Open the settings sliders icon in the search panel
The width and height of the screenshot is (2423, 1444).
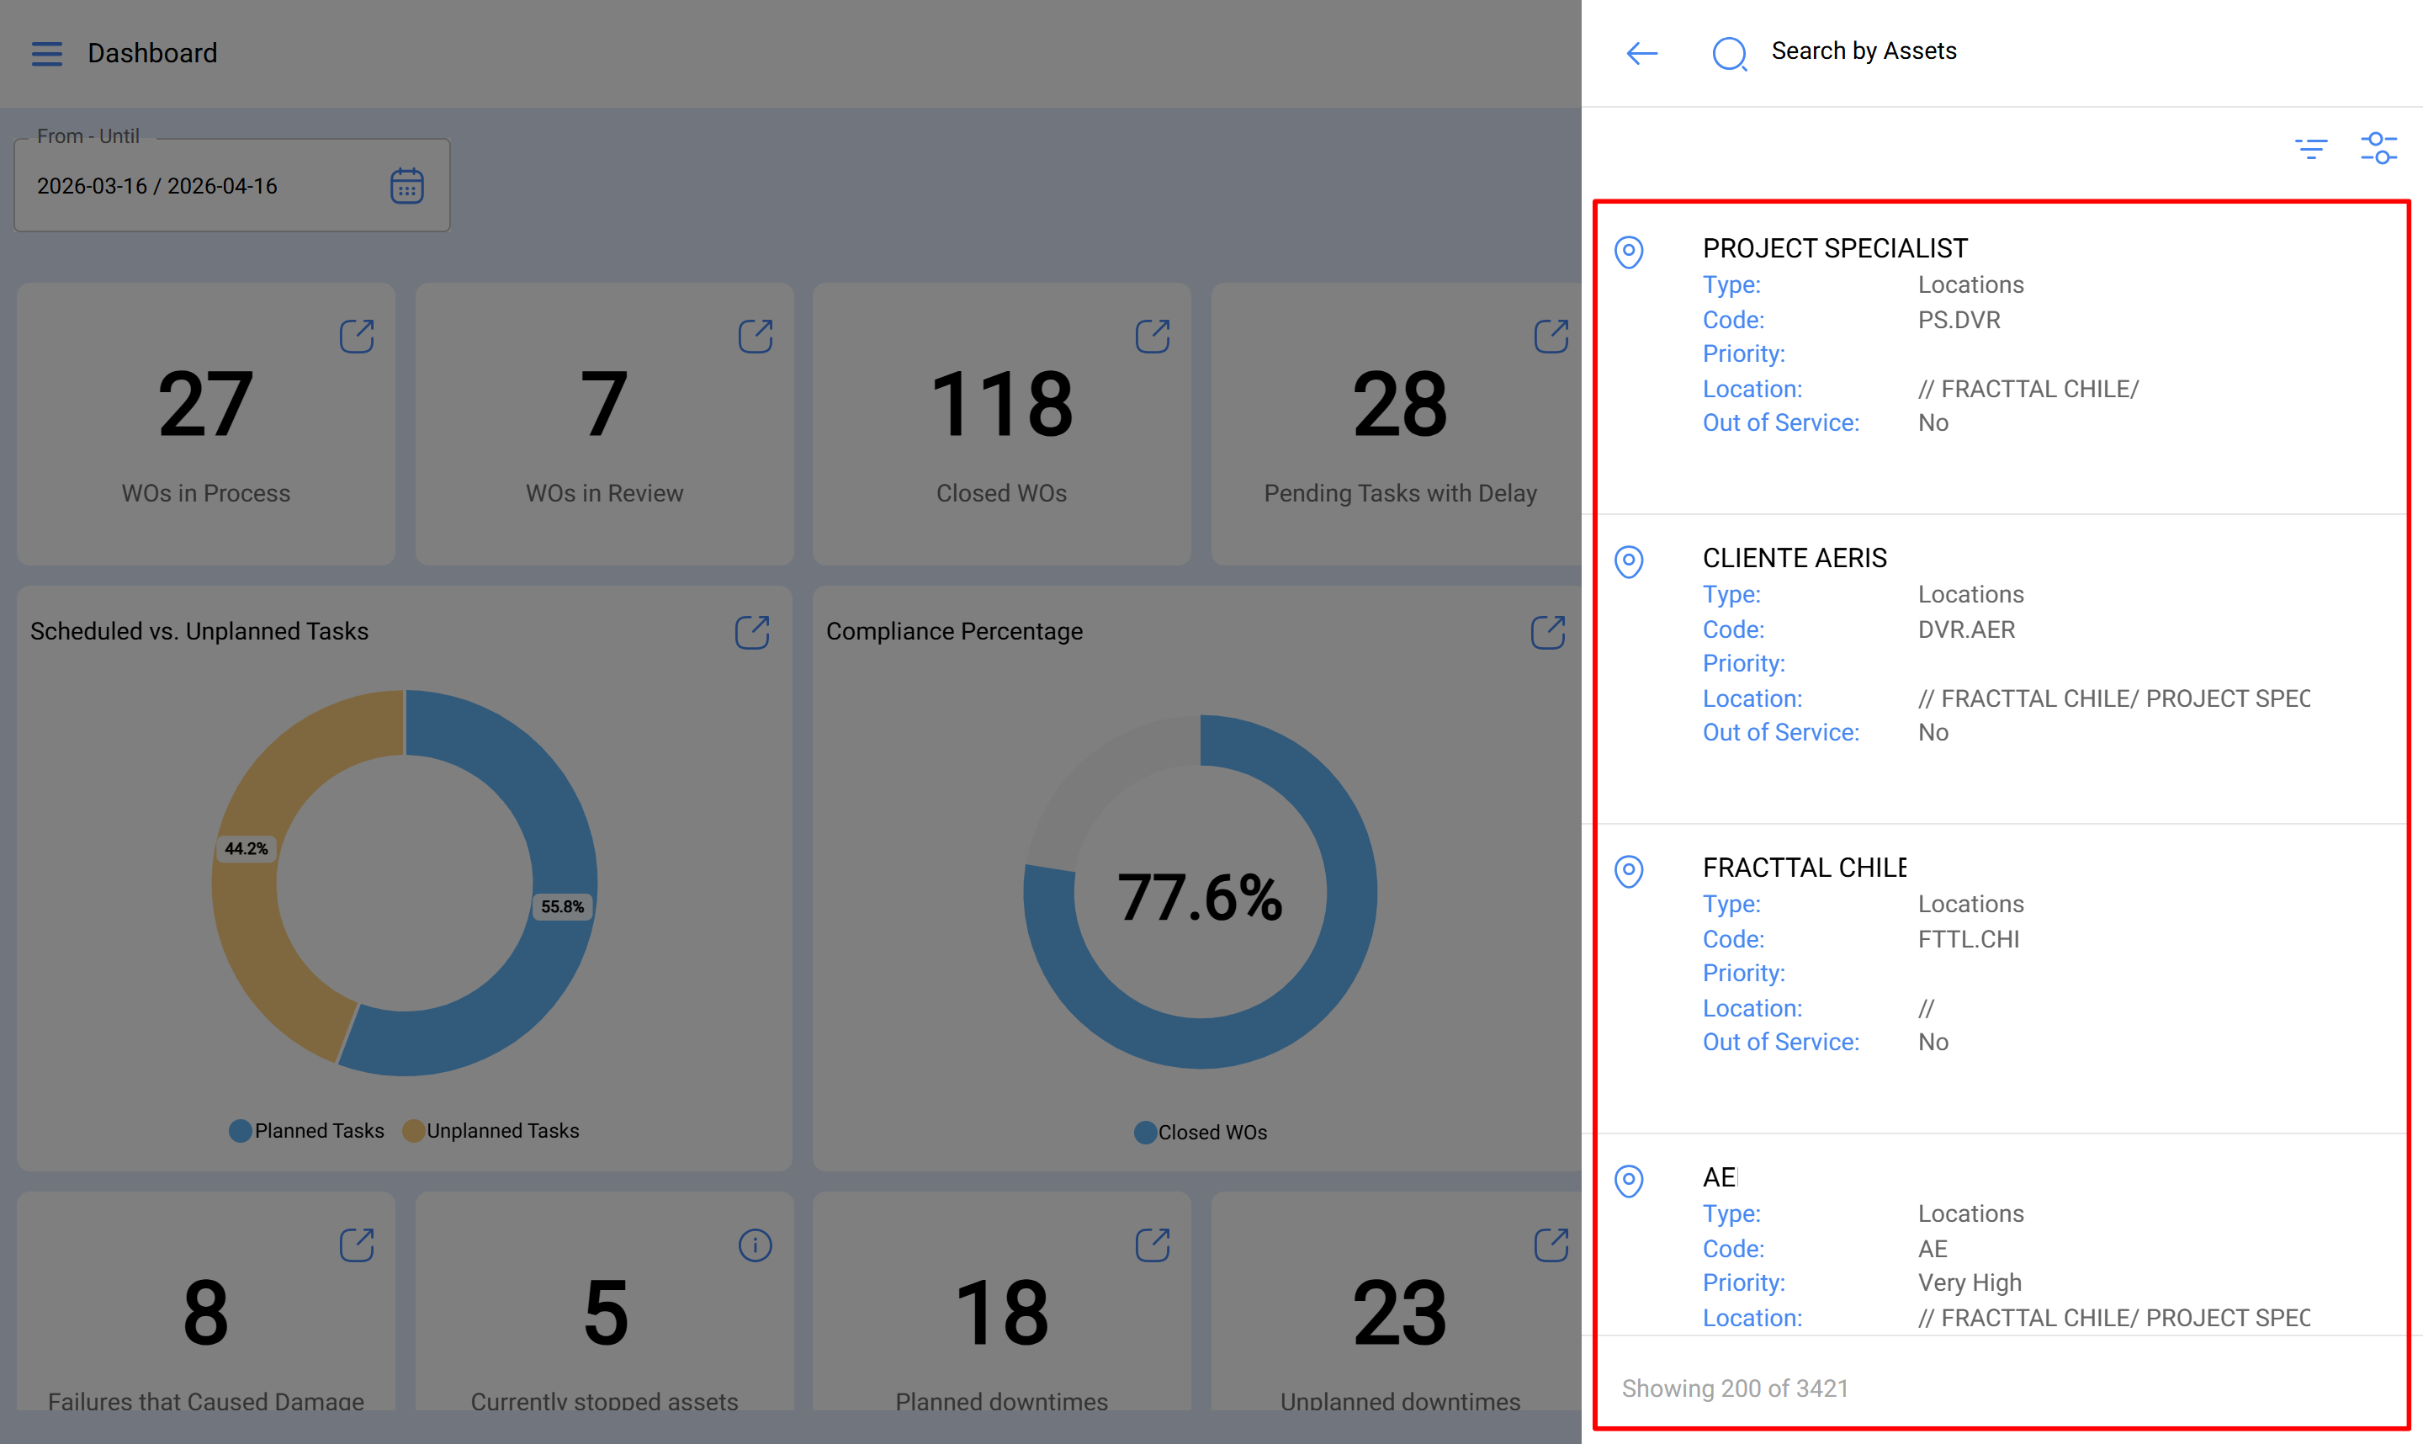[x=2378, y=149]
